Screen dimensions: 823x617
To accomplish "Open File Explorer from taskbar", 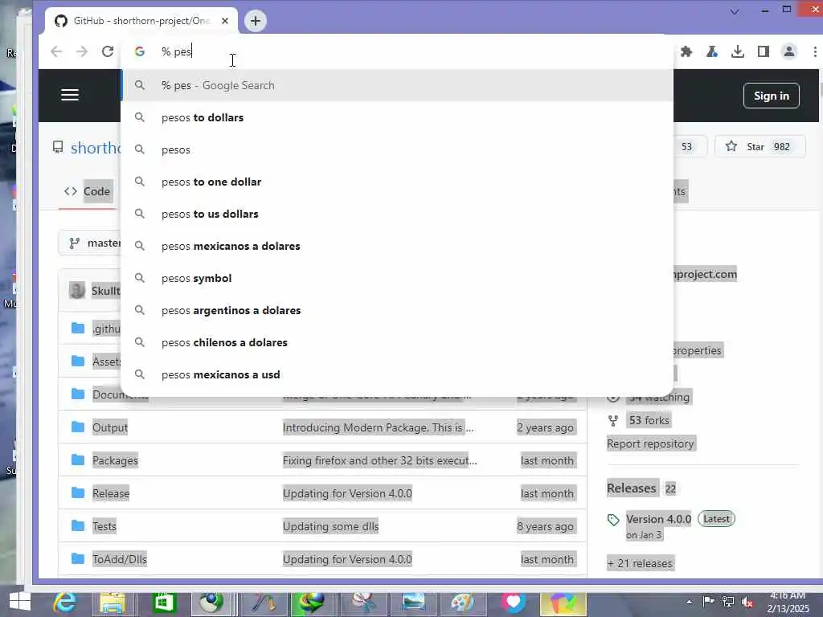I will pos(113,603).
